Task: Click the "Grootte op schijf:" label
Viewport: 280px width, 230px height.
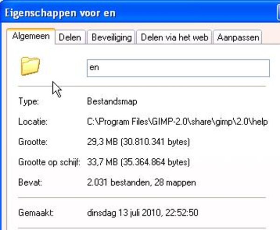Action: [x=49, y=162]
